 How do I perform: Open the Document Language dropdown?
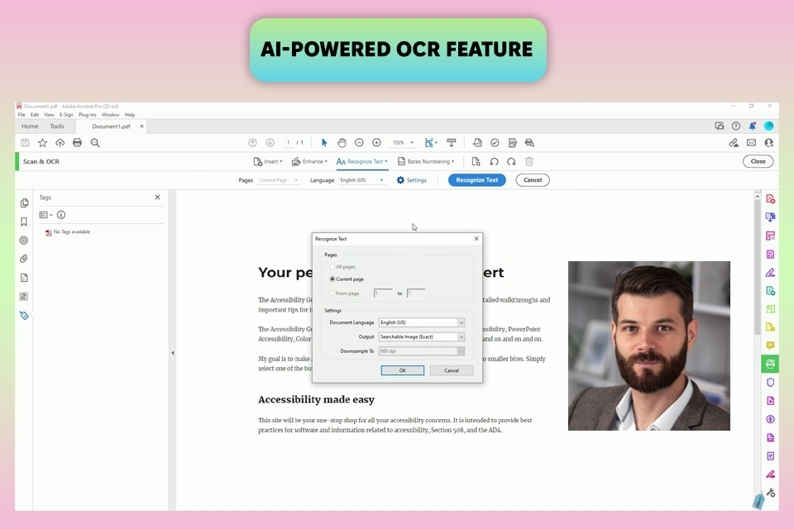click(x=421, y=322)
